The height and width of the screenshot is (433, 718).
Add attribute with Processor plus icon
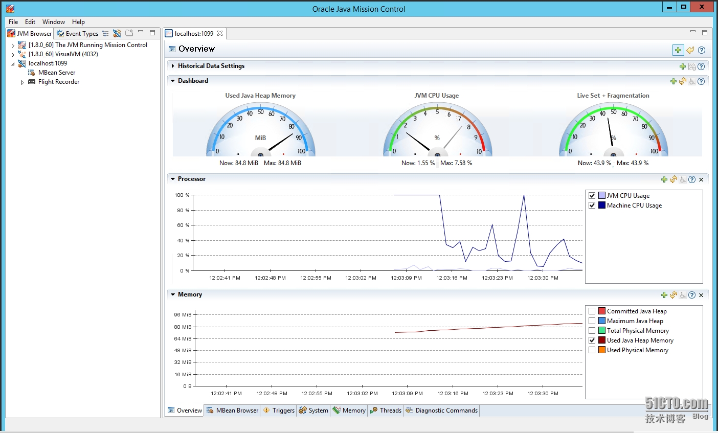[664, 179]
